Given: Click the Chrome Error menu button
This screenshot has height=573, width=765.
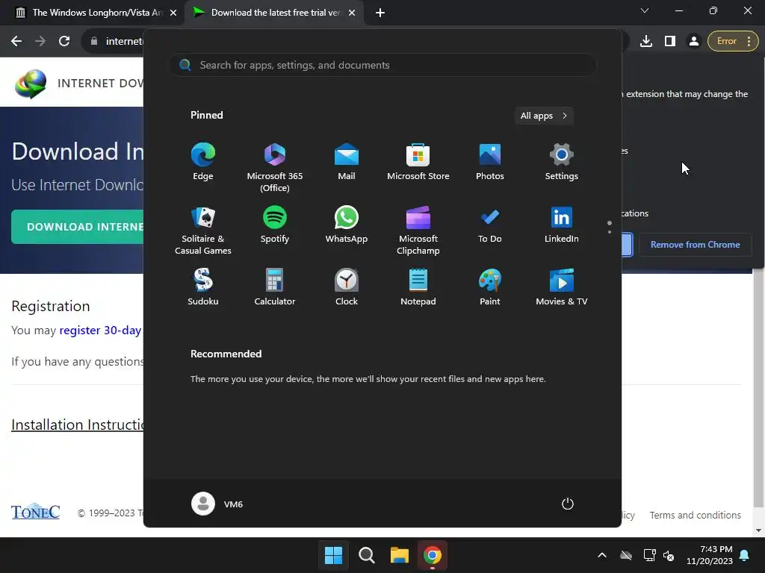Looking at the screenshot, I should pos(733,41).
